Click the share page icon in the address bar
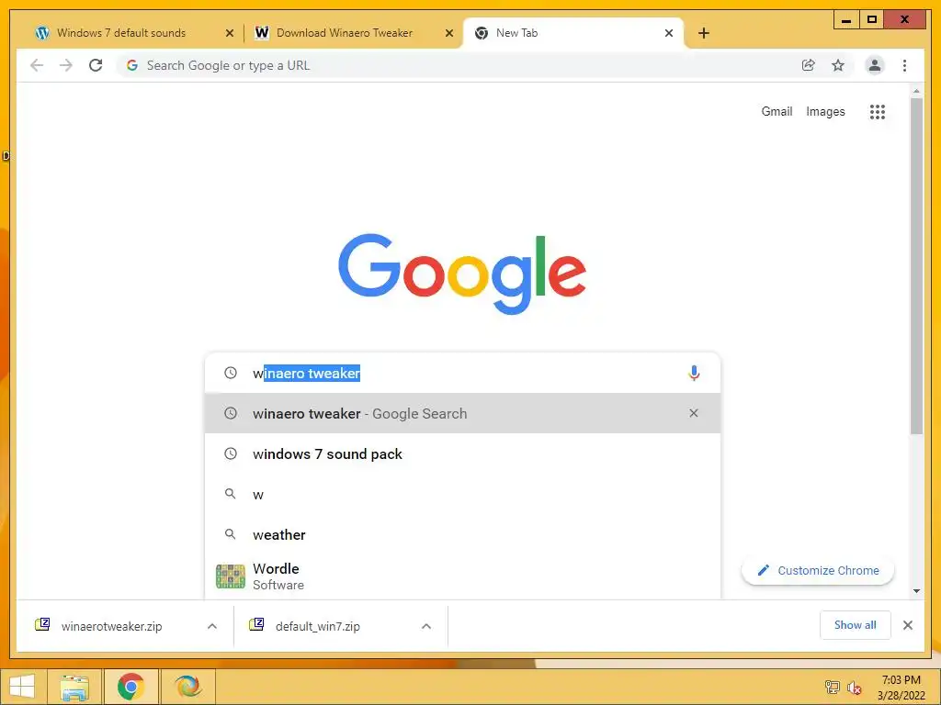941x705 pixels. point(809,65)
